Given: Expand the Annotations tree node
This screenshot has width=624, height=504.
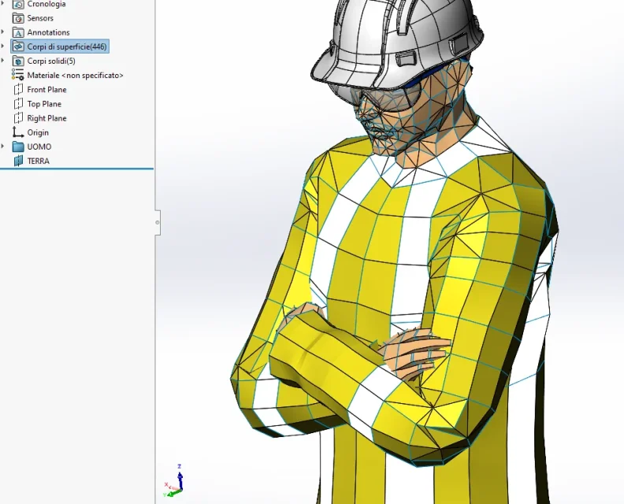Looking at the screenshot, I should (x=3, y=32).
